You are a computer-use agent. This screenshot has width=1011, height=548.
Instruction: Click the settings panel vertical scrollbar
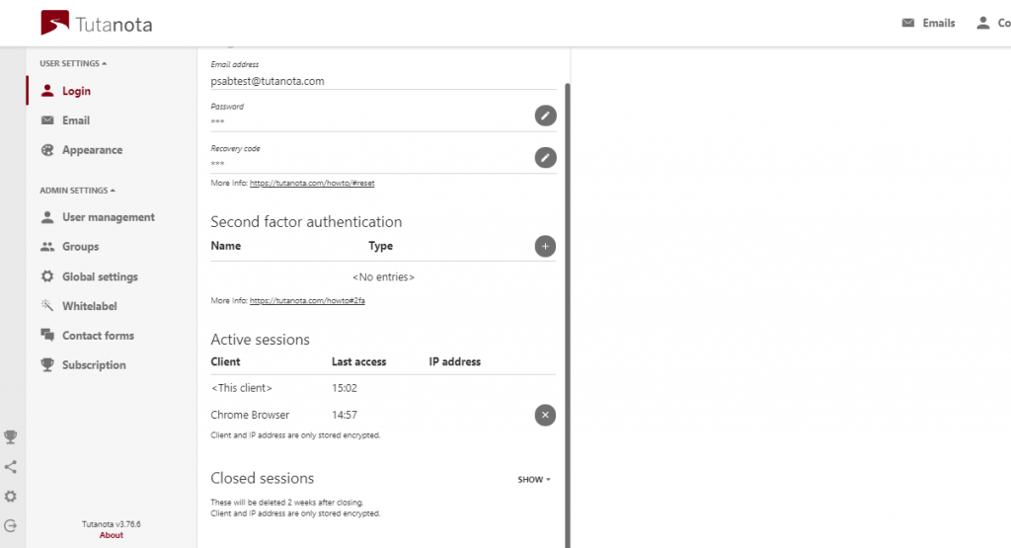click(x=568, y=315)
